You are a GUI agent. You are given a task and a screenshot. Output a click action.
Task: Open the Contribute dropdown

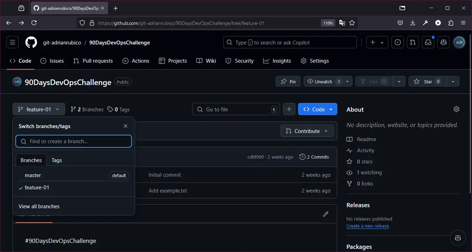tap(307, 131)
